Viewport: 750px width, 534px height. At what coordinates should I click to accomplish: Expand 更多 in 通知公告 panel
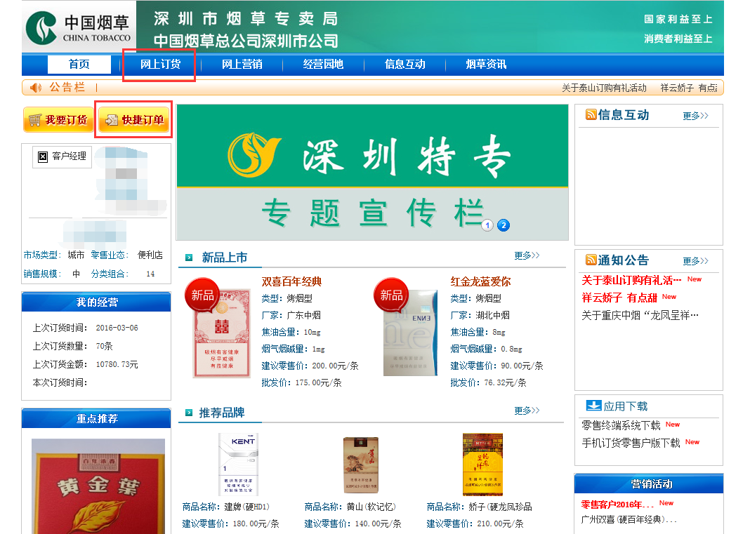click(x=695, y=261)
